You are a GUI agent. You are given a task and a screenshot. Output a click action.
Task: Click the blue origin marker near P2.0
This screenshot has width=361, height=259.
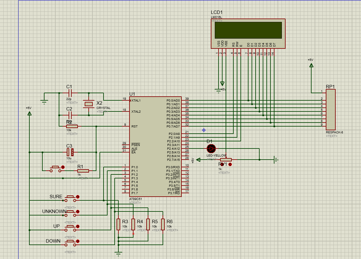point(204,130)
